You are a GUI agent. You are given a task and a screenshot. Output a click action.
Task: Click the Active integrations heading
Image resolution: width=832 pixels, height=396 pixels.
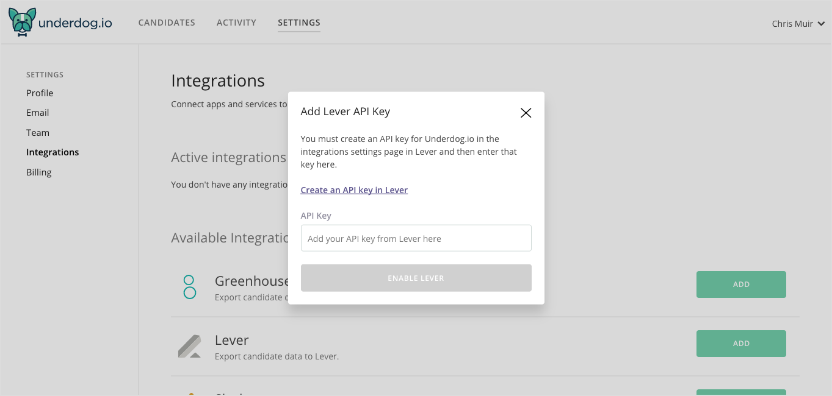tap(229, 157)
